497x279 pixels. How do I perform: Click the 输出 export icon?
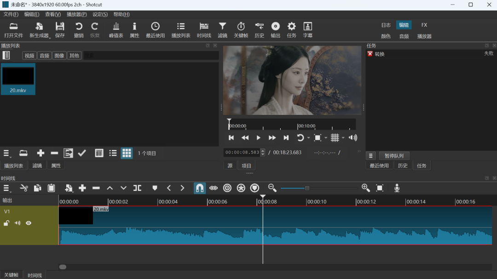pos(275,30)
